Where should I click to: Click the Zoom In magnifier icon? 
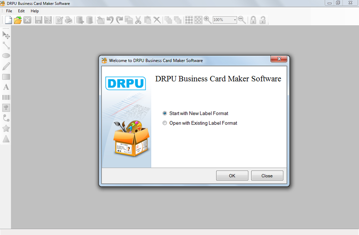coord(207,20)
